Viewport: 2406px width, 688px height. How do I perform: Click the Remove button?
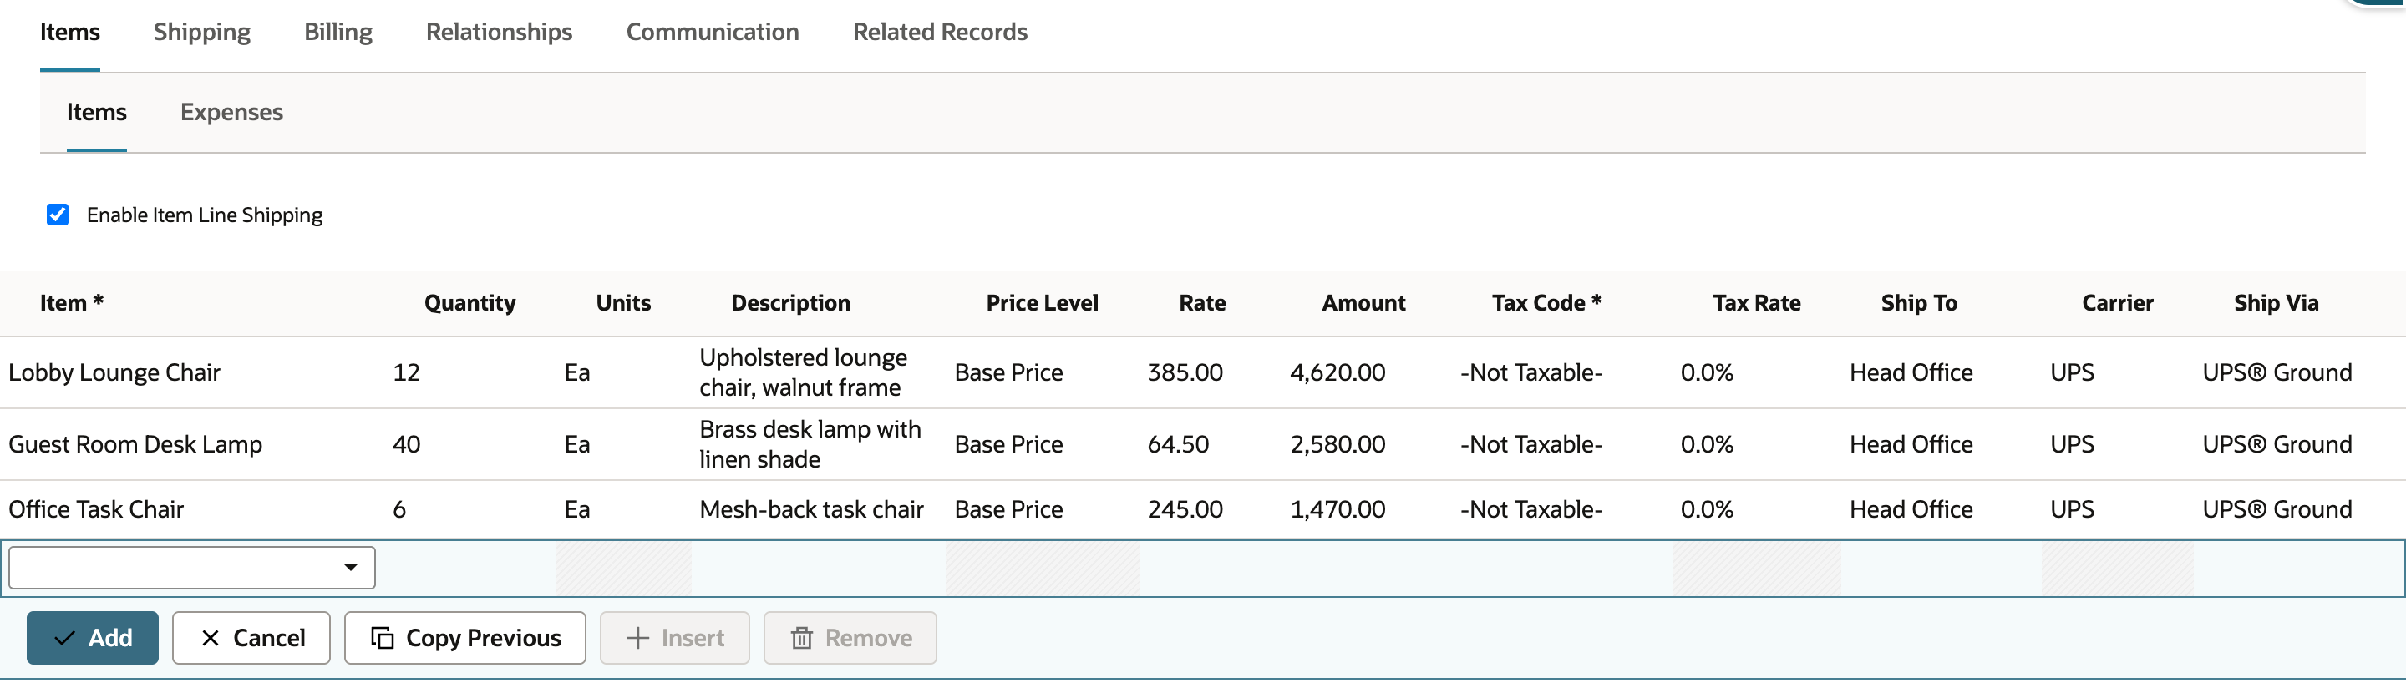click(x=850, y=638)
